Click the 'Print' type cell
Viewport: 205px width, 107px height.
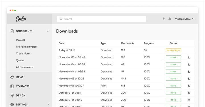104,86
